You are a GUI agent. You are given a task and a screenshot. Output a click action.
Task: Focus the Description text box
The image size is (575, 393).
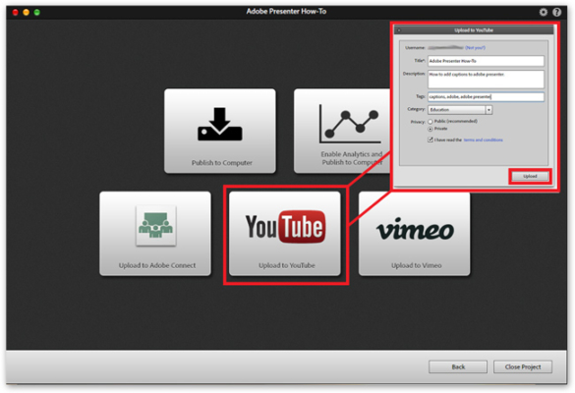pyautogui.click(x=486, y=80)
